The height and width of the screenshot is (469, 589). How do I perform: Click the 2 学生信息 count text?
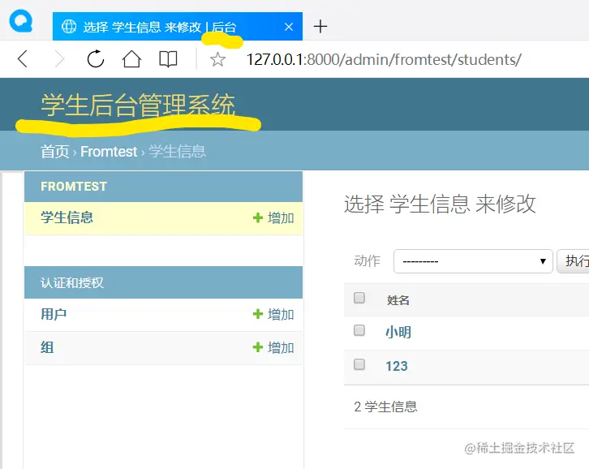(385, 407)
